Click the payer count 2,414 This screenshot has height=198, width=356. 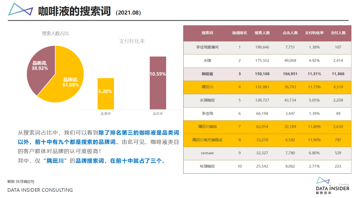338,60
